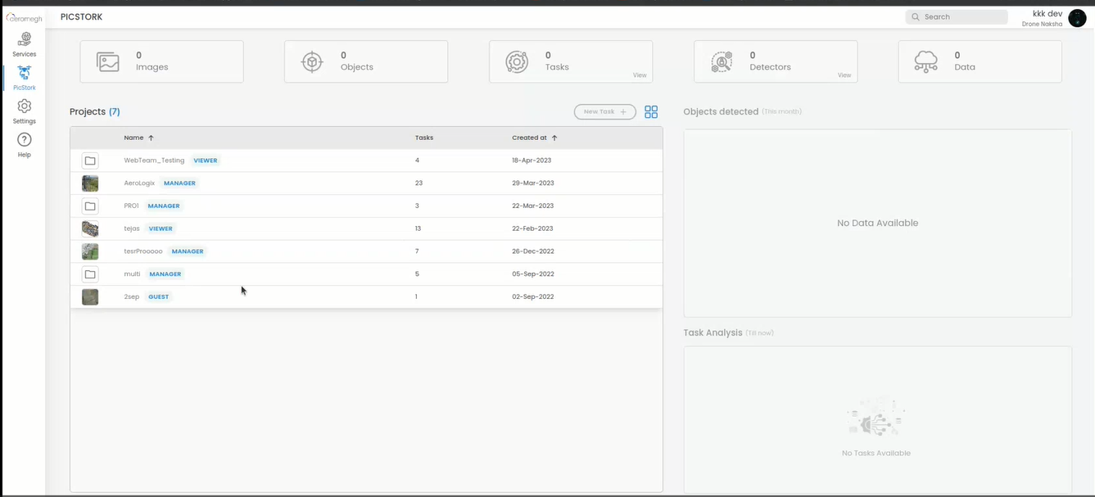This screenshot has height=497, width=1095.
Task: Click the Tasks column header
Action: pos(424,138)
